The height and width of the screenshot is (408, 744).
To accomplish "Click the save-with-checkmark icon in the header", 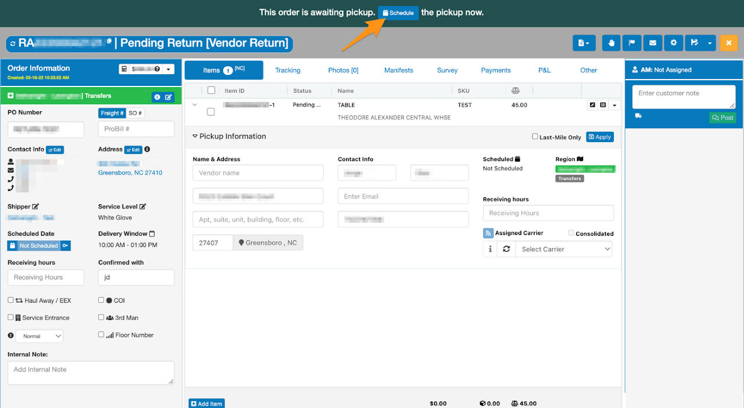I will tap(694, 43).
